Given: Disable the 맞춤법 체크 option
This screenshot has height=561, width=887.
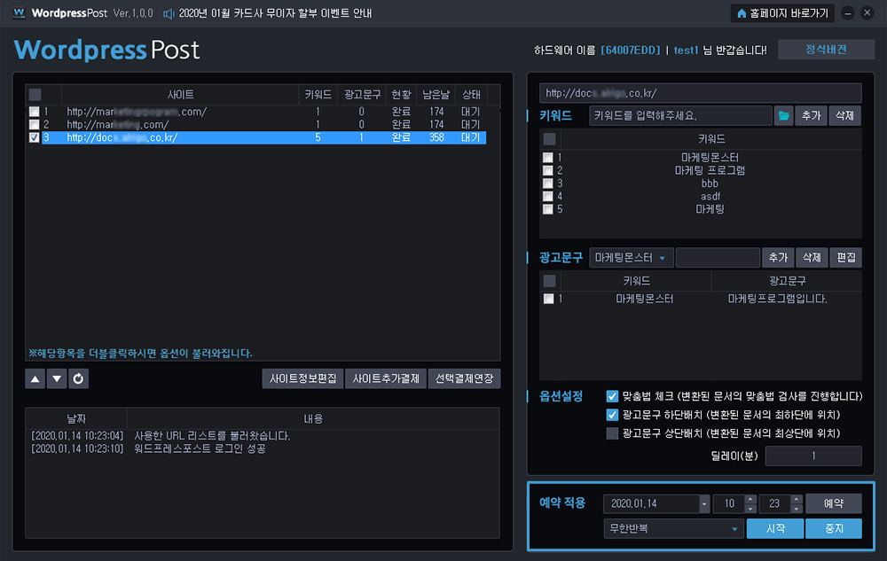Looking at the screenshot, I should [x=612, y=396].
